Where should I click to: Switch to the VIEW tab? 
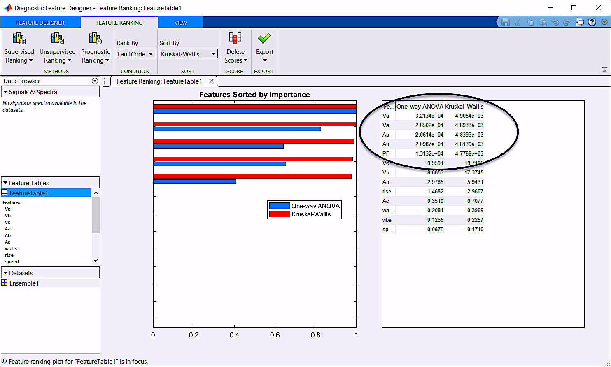(x=181, y=23)
